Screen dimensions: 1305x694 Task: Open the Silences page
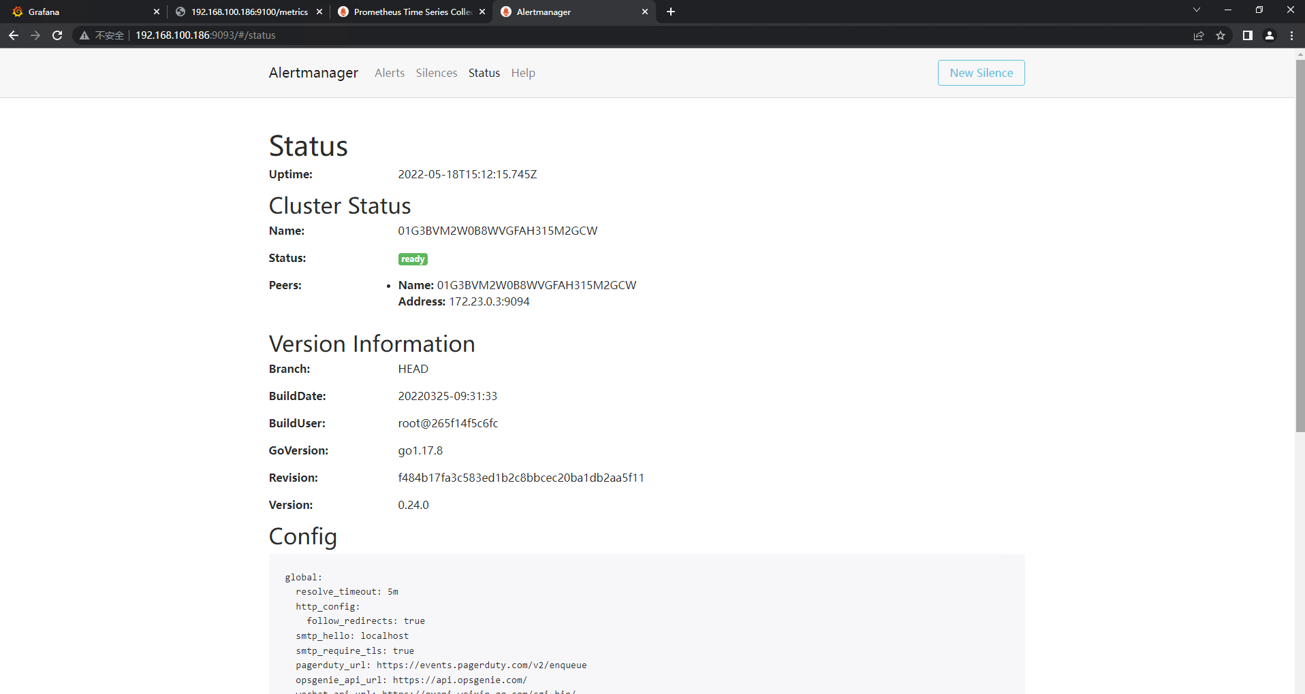437,73
